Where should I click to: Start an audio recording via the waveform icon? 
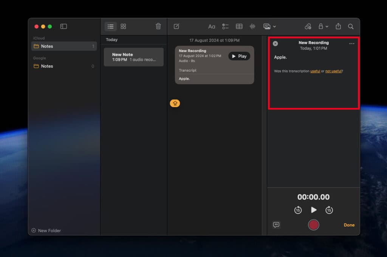tap(252, 26)
